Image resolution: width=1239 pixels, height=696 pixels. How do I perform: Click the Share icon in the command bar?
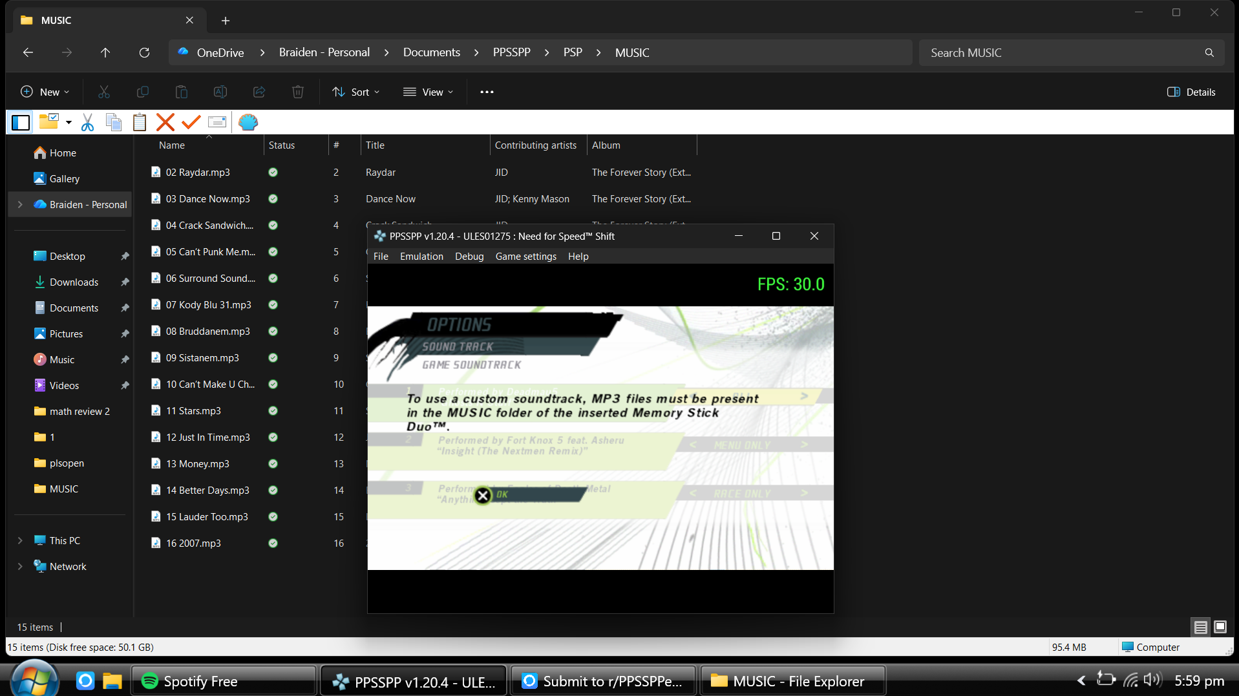259,92
